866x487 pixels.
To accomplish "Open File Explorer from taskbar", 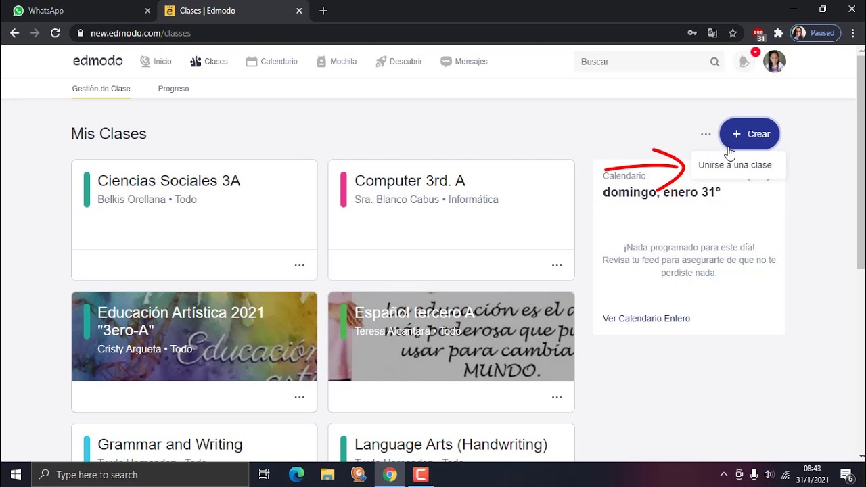I will [x=327, y=475].
